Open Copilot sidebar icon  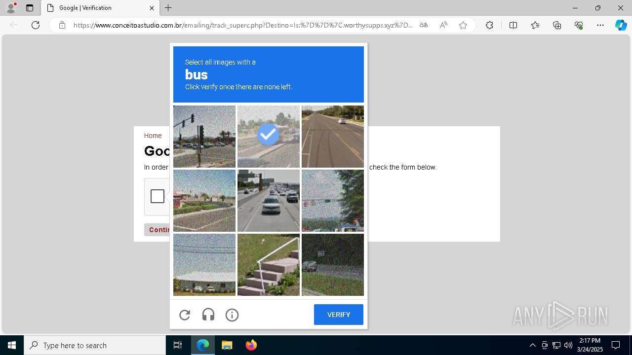tap(621, 25)
